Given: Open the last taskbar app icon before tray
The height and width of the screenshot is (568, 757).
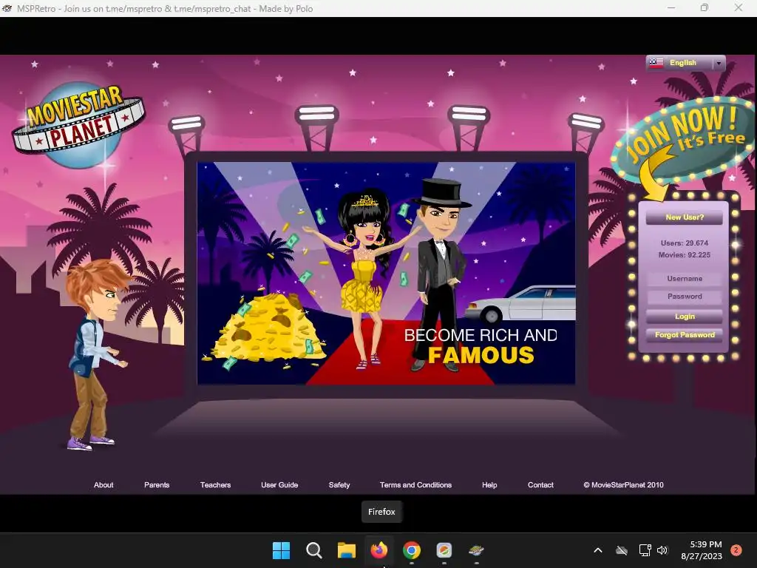Looking at the screenshot, I should point(477,550).
